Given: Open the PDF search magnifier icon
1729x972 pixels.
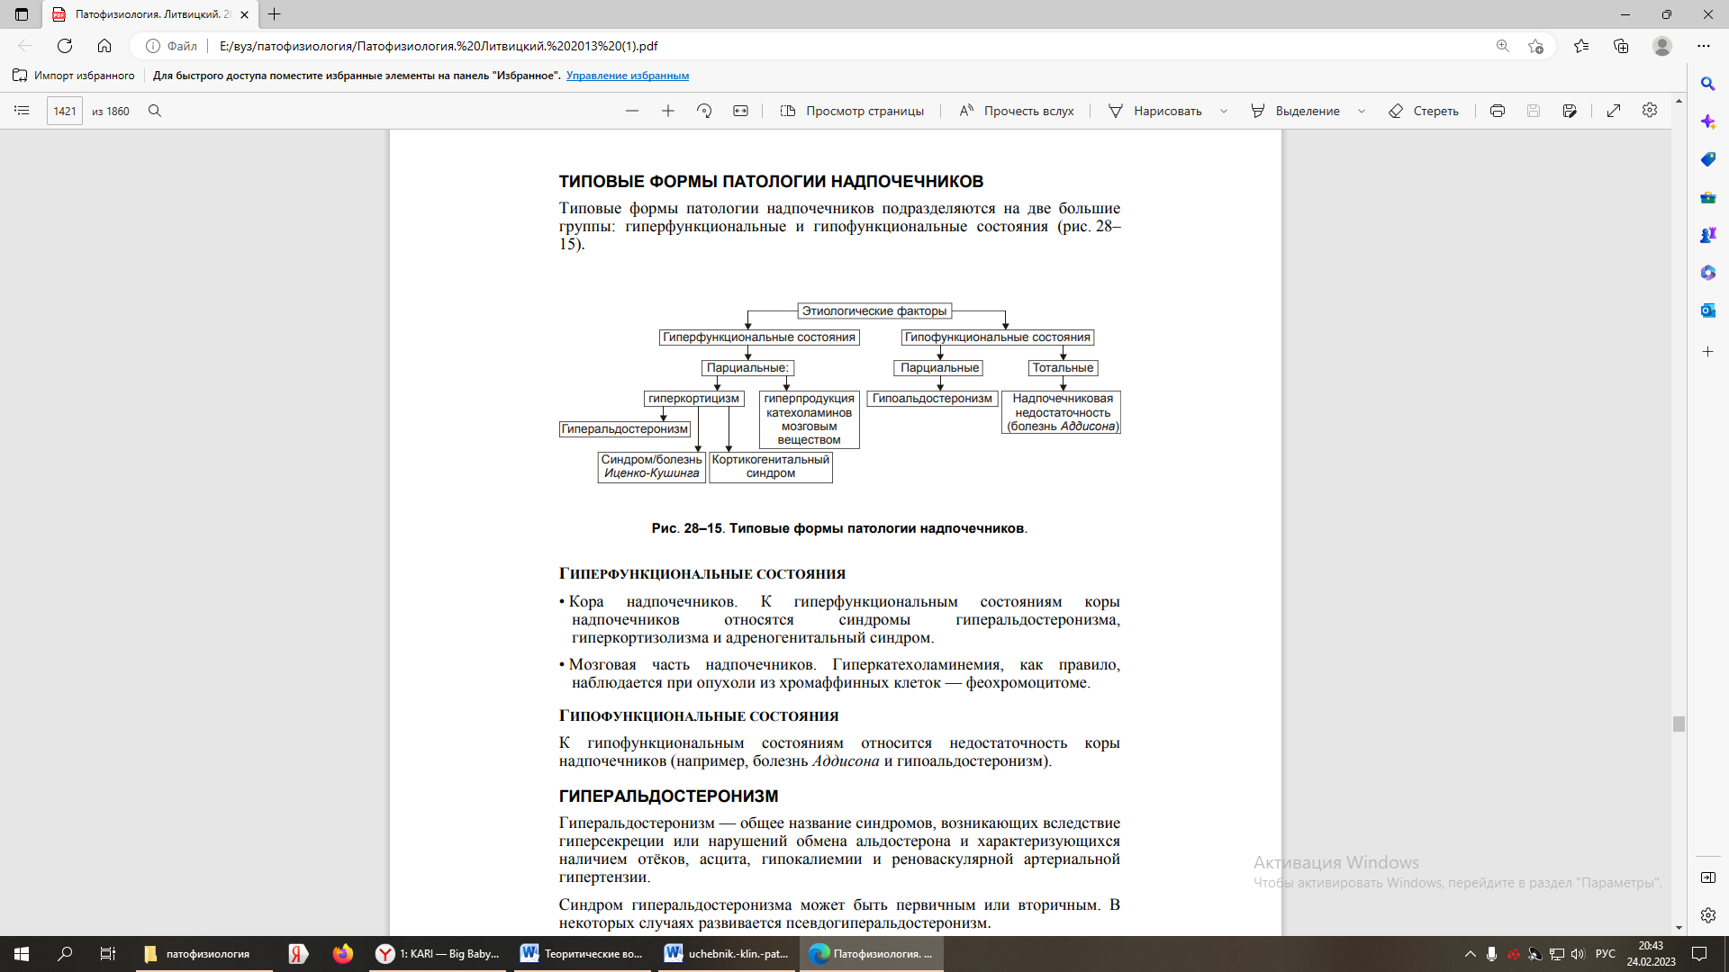Looking at the screenshot, I should [x=155, y=111].
